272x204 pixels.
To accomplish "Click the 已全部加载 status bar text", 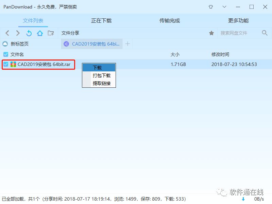I will coord(94,199).
